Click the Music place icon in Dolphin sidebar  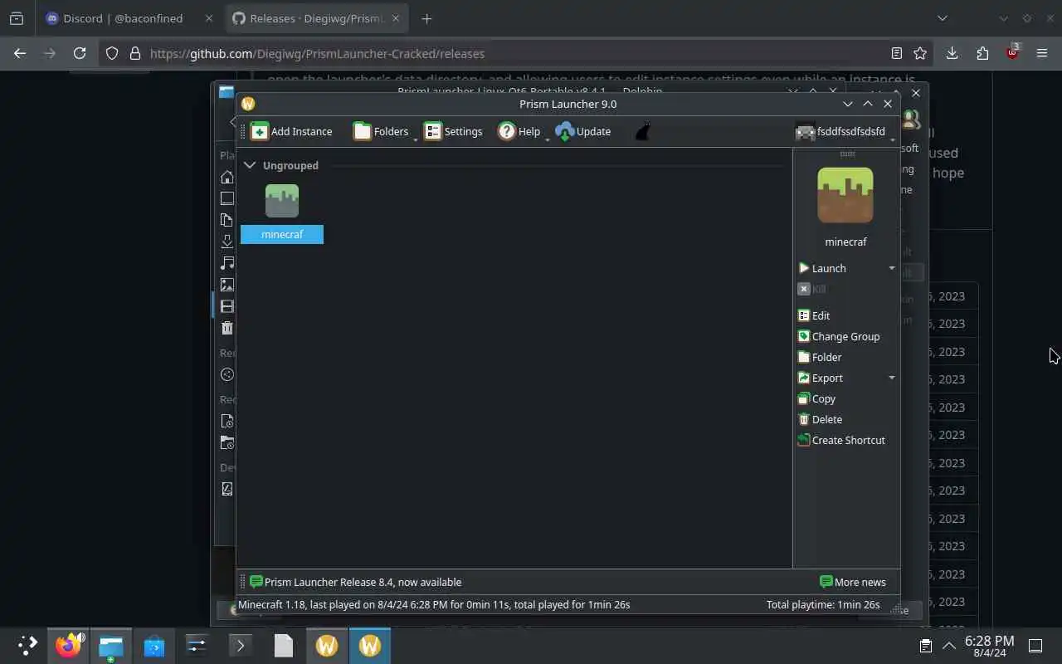click(x=227, y=263)
